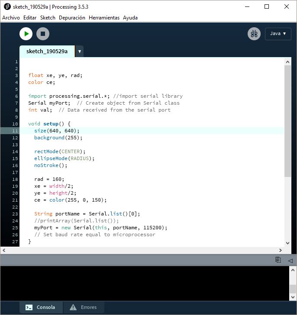Click the 'myPort = new Serial' line
The image size is (297, 315).
click(x=101, y=228)
